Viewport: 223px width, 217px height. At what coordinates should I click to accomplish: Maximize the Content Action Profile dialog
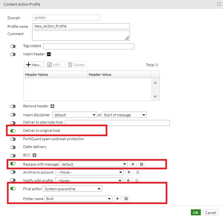pyautogui.click(x=219, y=4)
